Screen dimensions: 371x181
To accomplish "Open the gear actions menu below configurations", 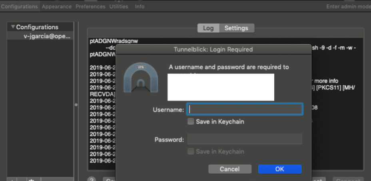I will coord(31,179).
